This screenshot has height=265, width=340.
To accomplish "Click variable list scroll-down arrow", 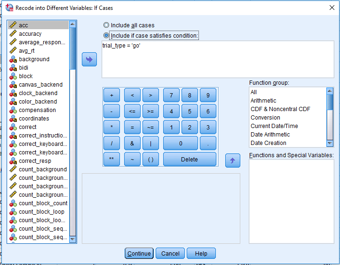I will click(x=72, y=239).
